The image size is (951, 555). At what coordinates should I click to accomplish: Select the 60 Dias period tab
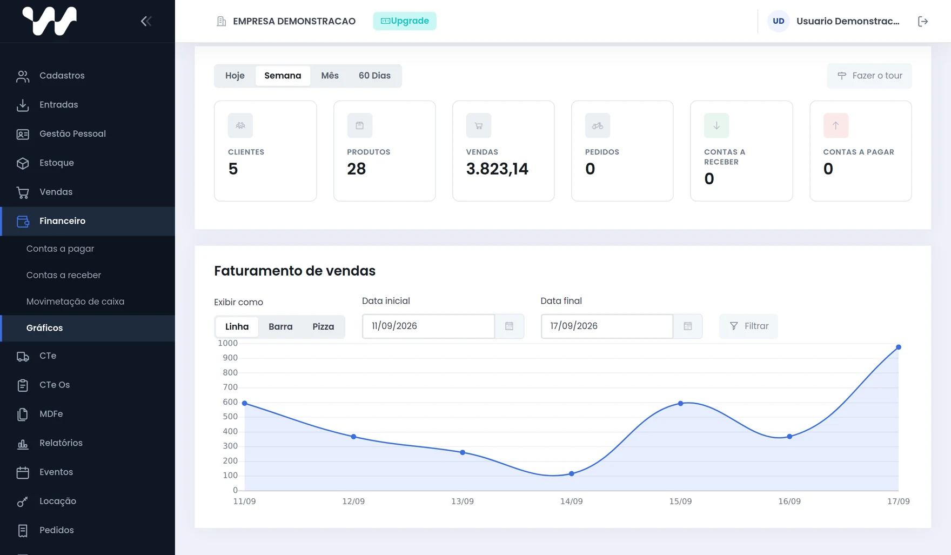coord(374,76)
